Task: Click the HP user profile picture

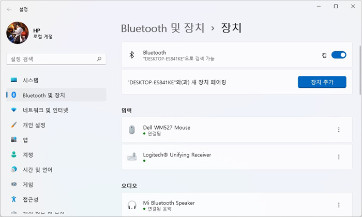Action: coord(18,33)
